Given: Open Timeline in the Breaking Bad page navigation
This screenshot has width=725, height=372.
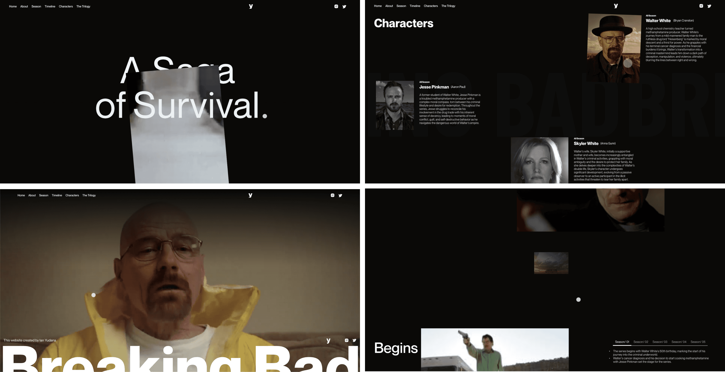Looking at the screenshot, I should click(57, 195).
